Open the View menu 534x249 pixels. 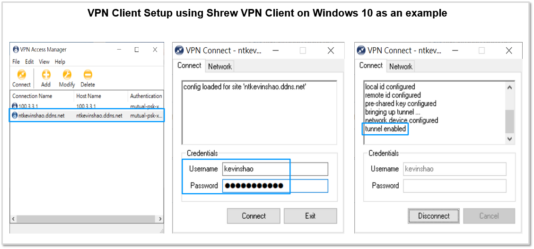44,62
